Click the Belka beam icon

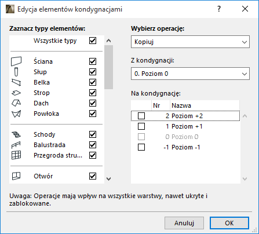(16, 82)
